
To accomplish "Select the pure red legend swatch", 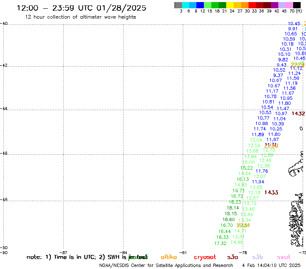I will 252,5.
